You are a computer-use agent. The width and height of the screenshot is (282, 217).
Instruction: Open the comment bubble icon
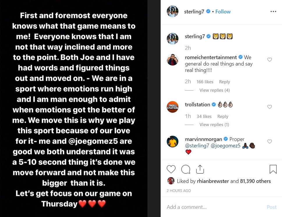pos(185,169)
